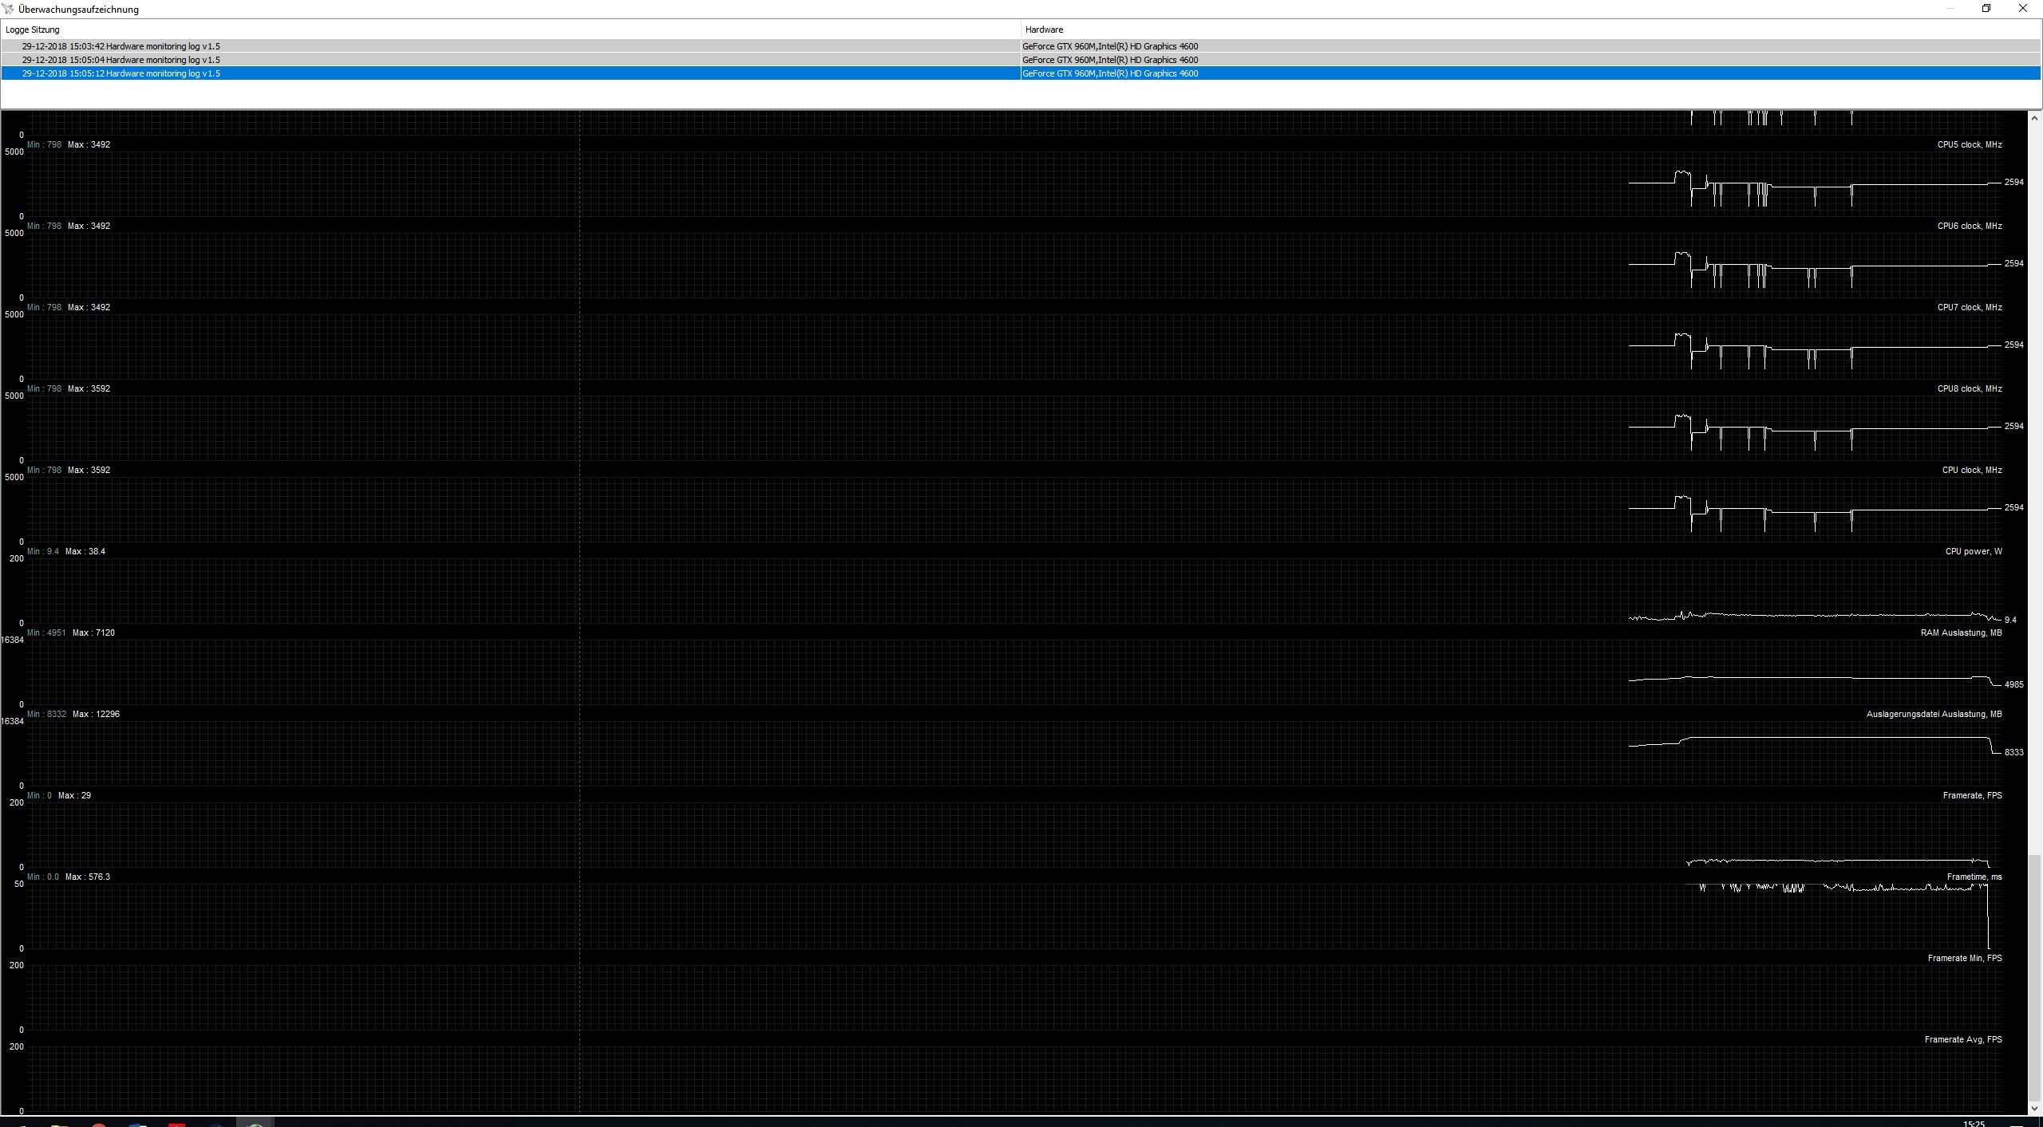Select the 15:03:42 hardware monitoring log session

tap(121, 46)
